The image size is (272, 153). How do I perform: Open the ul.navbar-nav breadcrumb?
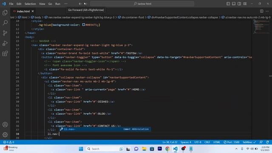point(246,17)
